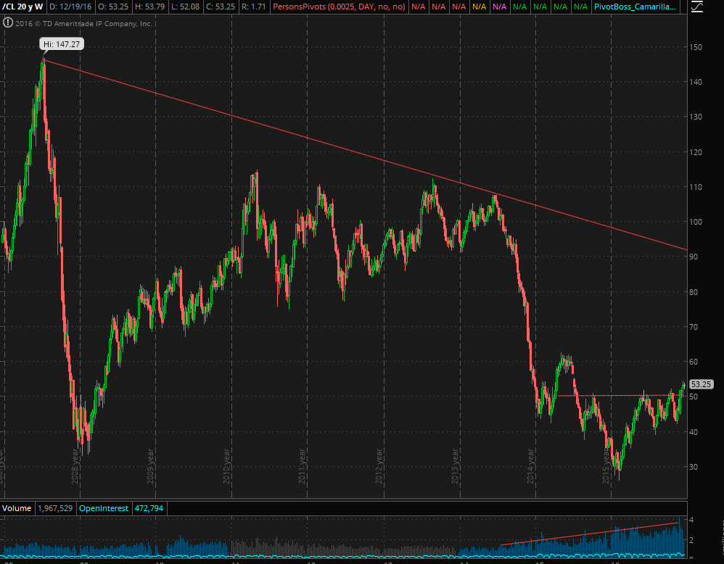Click the 2013 year marker on time axis
Viewport: 724px width, 564px height.
pos(456,468)
